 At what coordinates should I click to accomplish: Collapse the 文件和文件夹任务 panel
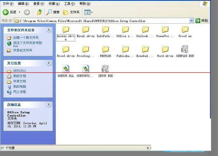(49, 30)
